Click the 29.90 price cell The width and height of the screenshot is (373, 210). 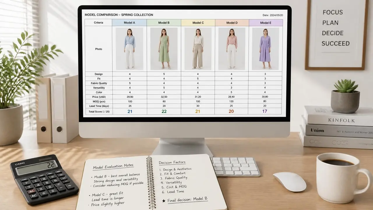130,97
